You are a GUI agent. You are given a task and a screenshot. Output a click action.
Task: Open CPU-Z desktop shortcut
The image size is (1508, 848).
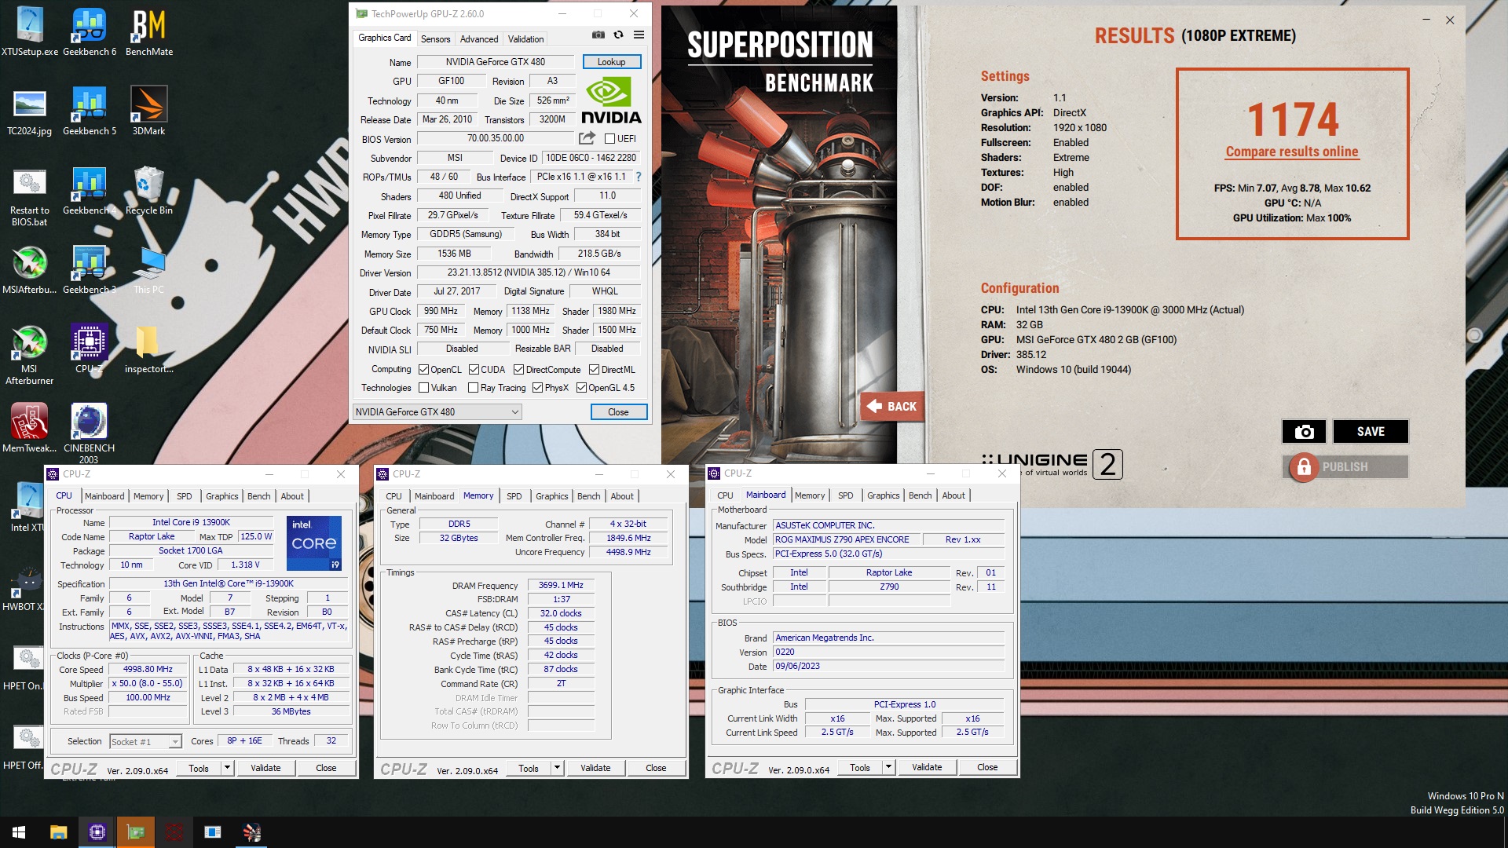90,349
